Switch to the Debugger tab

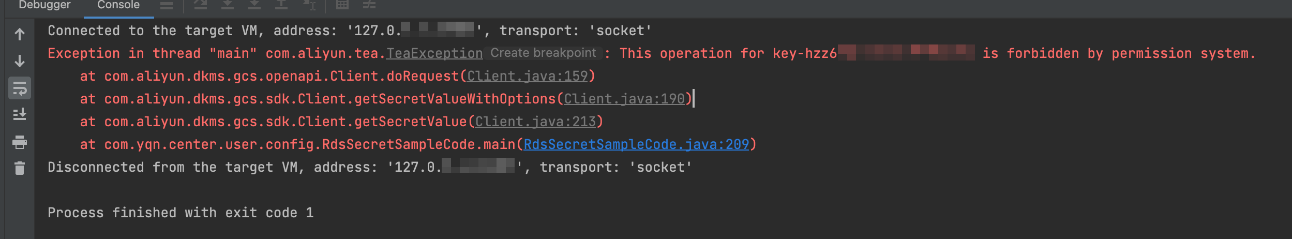(x=44, y=5)
